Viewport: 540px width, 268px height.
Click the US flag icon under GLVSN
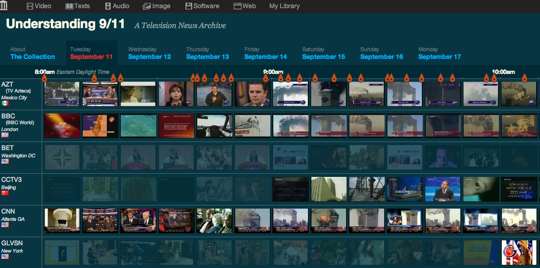pyautogui.click(x=5, y=256)
